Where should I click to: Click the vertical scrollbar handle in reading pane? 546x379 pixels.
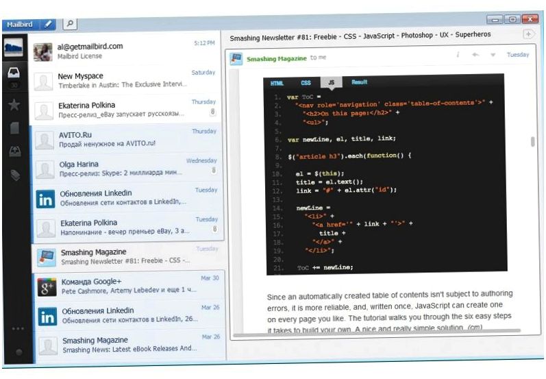click(x=532, y=142)
